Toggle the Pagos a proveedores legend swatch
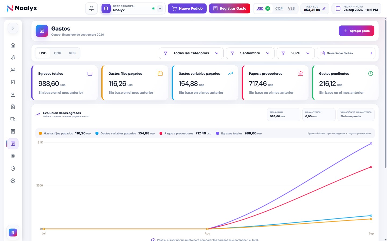 [x=161, y=133]
